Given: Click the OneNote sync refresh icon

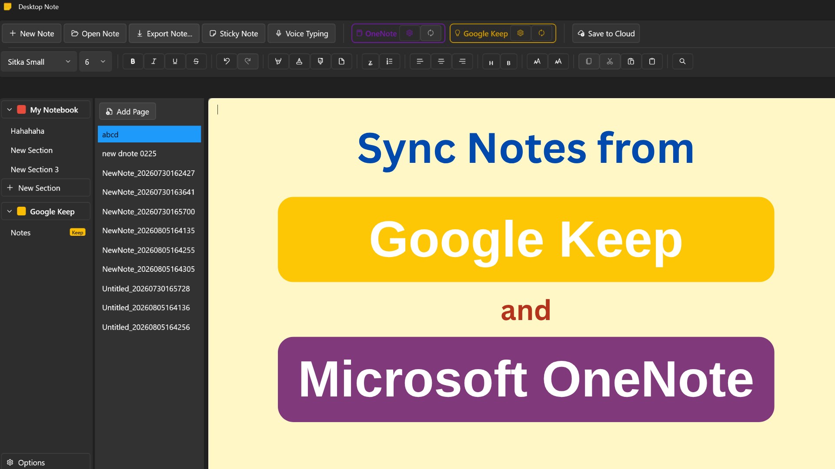Looking at the screenshot, I should tap(431, 33).
